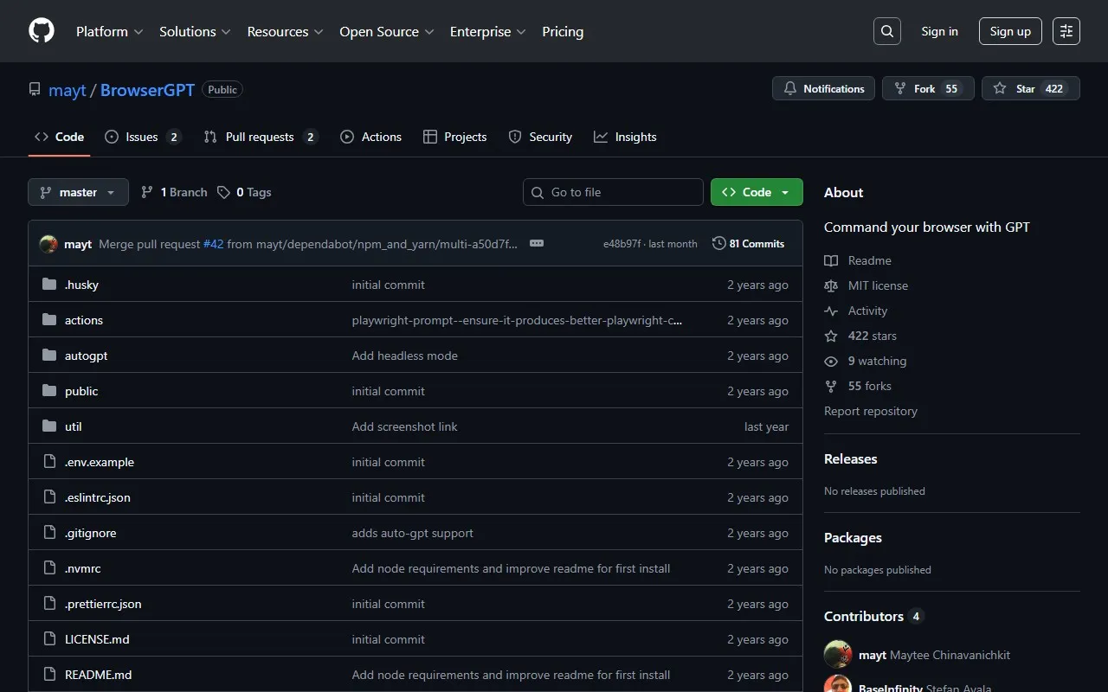
Task: Click the MIT license scales icon
Action: [831, 285]
